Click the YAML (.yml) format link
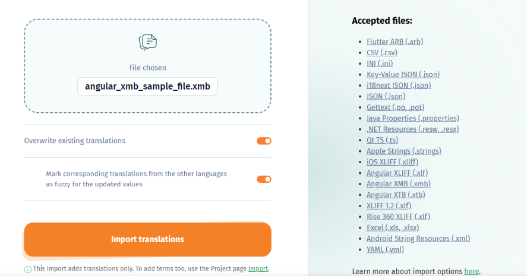The width and height of the screenshot is (527, 276). point(384,249)
